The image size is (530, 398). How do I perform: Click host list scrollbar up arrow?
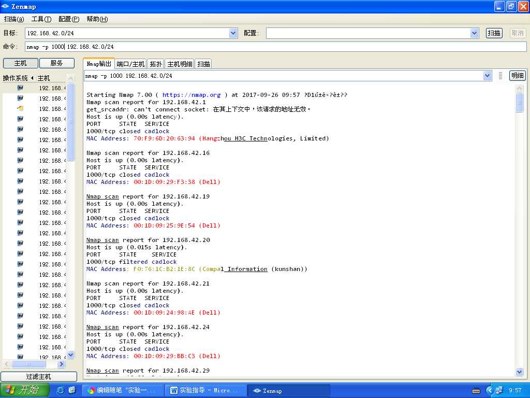click(x=70, y=78)
